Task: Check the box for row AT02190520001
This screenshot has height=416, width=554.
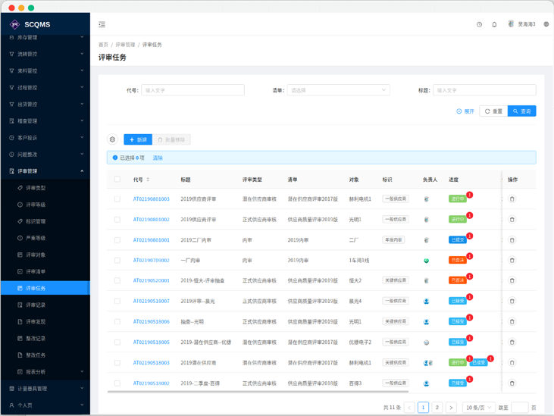Action: click(117, 280)
